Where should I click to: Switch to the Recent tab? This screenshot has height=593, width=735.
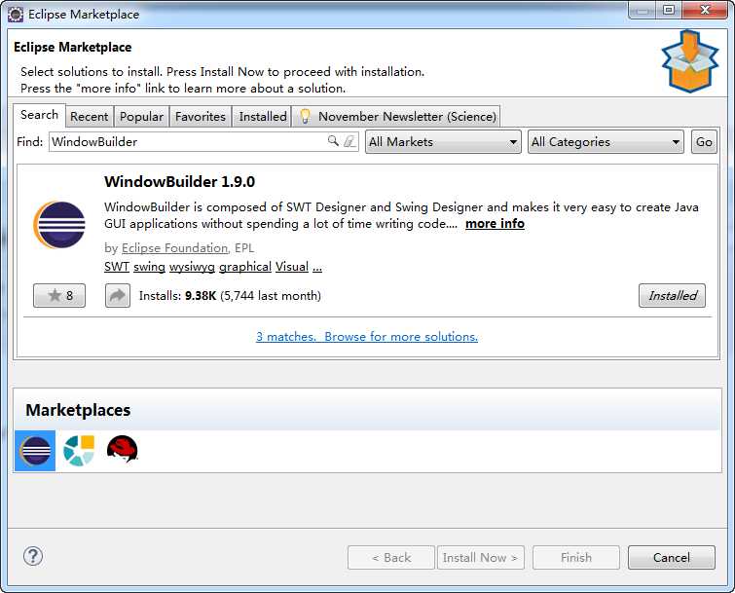click(89, 116)
